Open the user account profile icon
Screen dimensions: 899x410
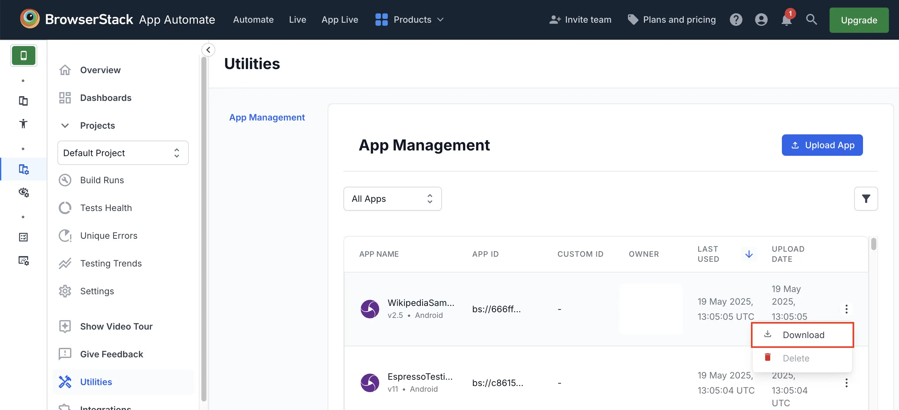(x=761, y=20)
